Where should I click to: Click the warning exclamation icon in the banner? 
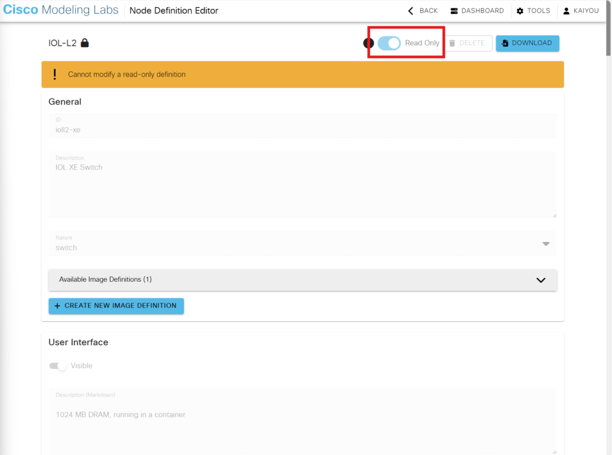click(x=54, y=75)
